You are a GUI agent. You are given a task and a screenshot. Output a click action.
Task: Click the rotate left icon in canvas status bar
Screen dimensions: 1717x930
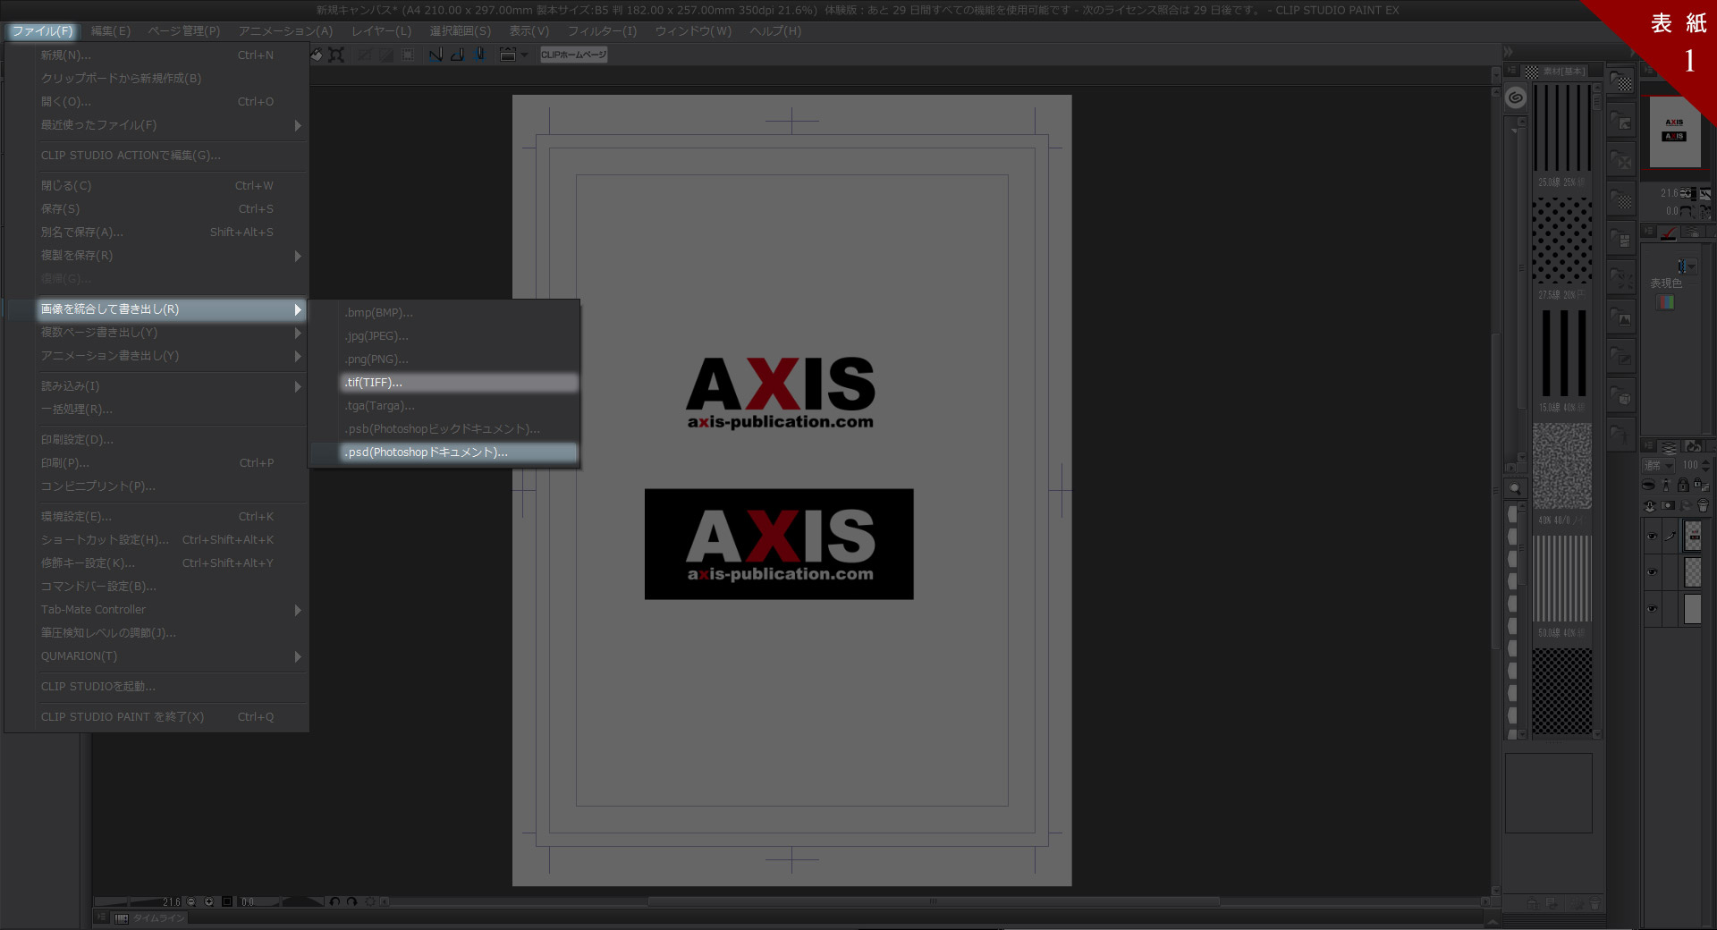click(x=334, y=901)
